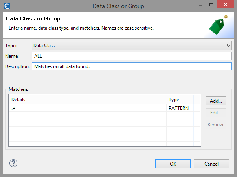Open the Data Class type combo box
The image size is (237, 177).
tap(132, 46)
